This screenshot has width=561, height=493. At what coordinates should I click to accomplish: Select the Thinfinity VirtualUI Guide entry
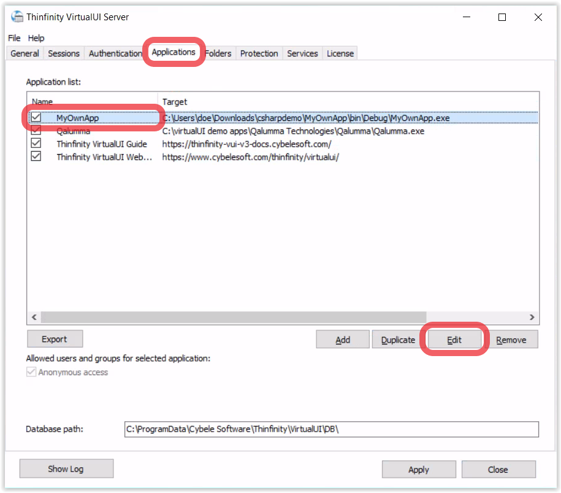coord(102,144)
